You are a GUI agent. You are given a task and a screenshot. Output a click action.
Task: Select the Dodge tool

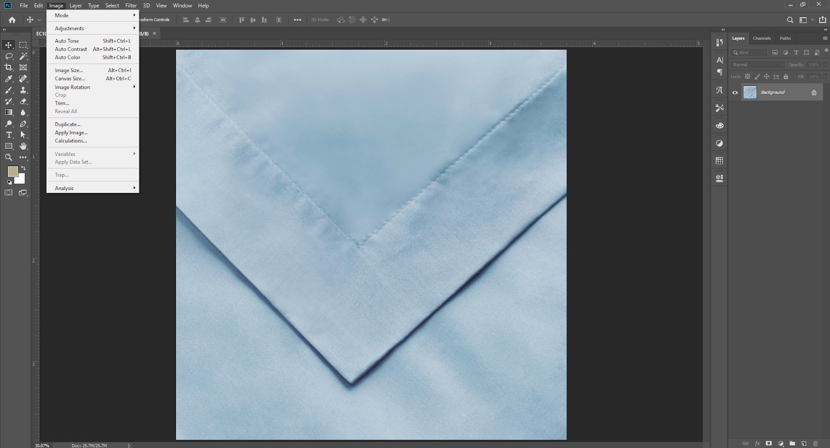[x=9, y=124]
